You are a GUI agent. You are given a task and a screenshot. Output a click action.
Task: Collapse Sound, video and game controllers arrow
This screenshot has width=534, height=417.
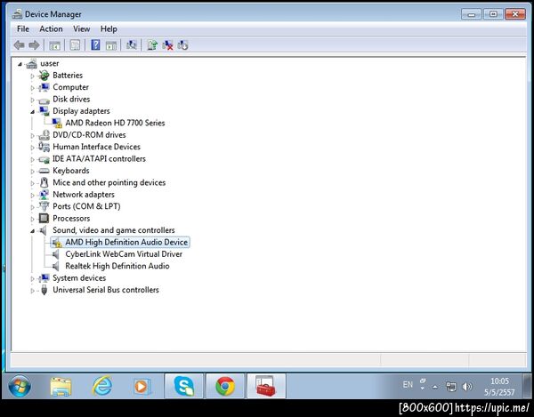33,231
